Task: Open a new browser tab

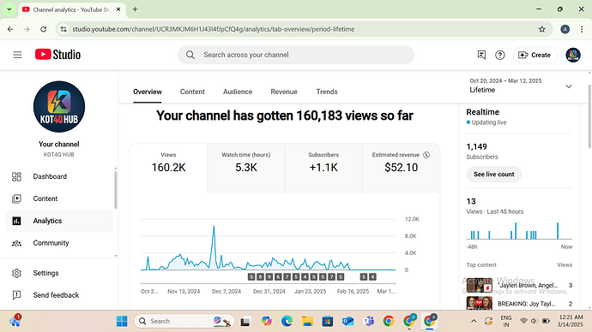Action: (135, 9)
